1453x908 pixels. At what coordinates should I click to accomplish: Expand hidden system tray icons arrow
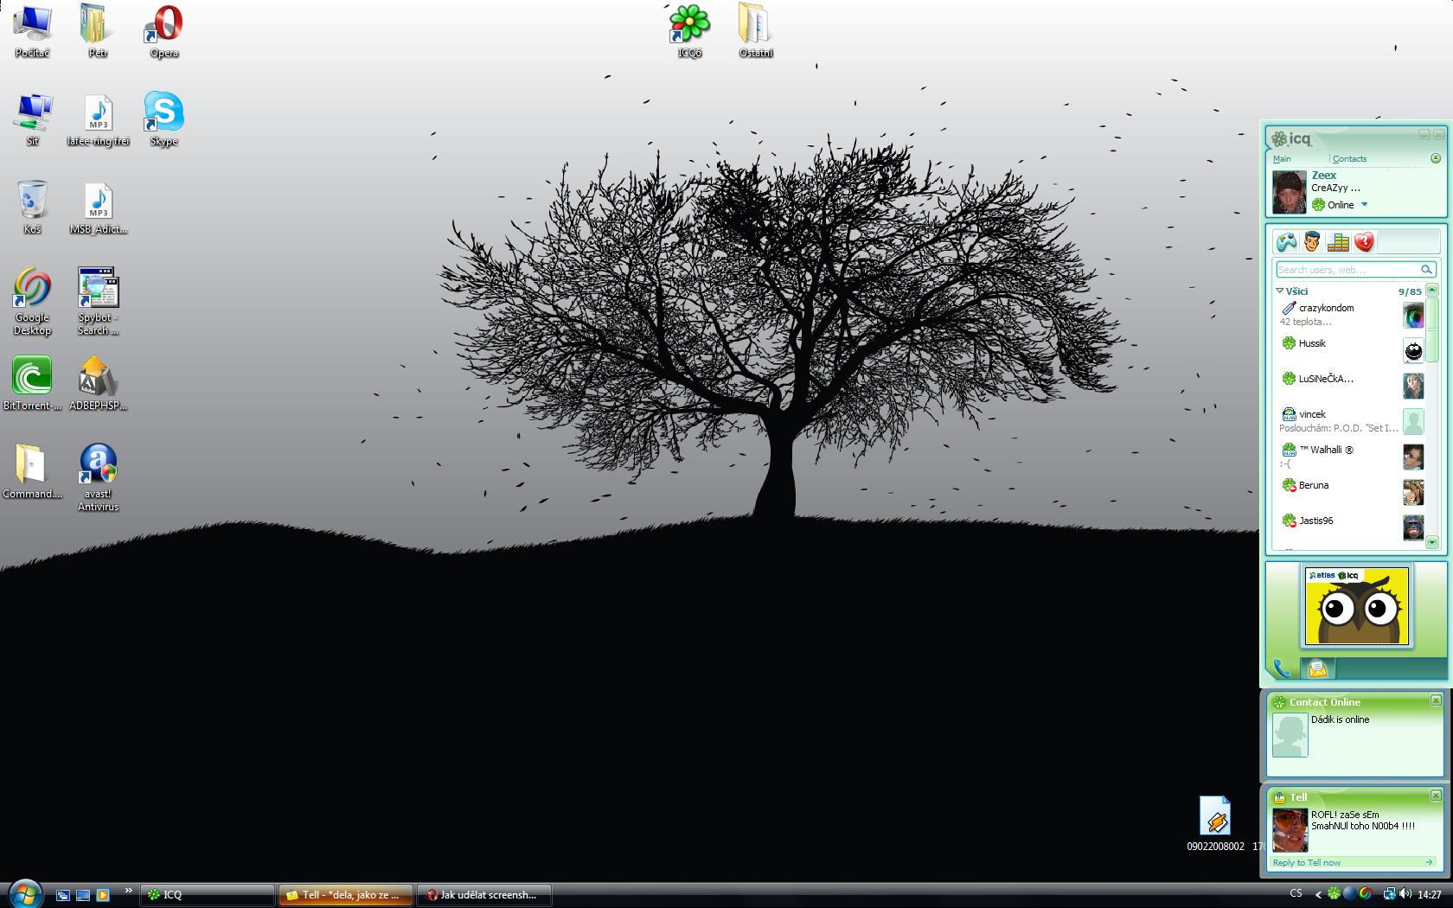point(1318,894)
